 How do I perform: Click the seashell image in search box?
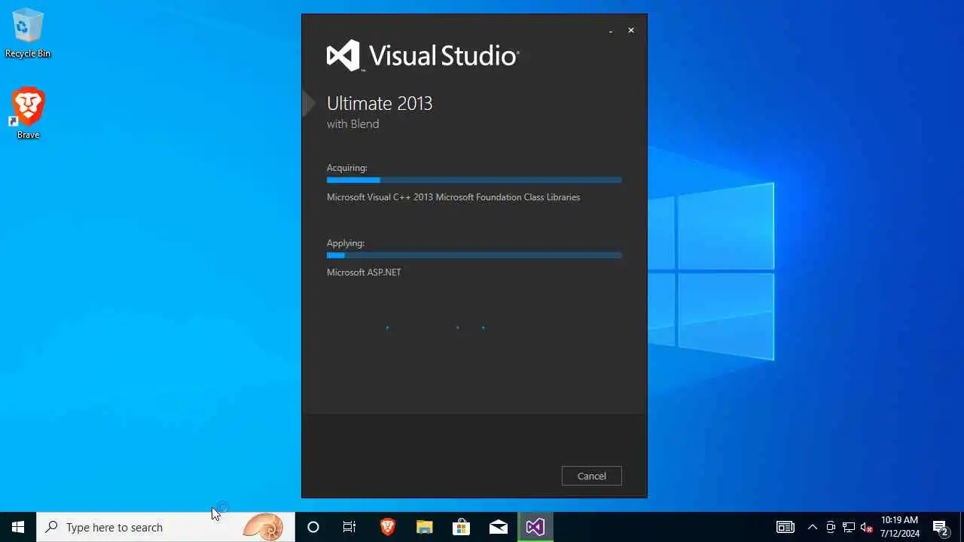pyautogui.click(x=264, y=527)
